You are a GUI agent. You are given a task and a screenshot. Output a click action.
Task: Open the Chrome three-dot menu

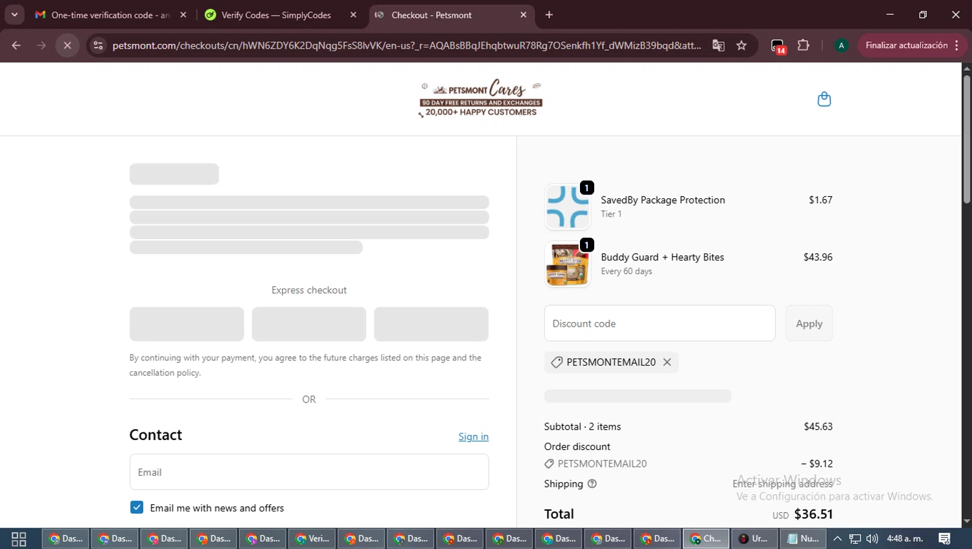click(x=957, y=45)
